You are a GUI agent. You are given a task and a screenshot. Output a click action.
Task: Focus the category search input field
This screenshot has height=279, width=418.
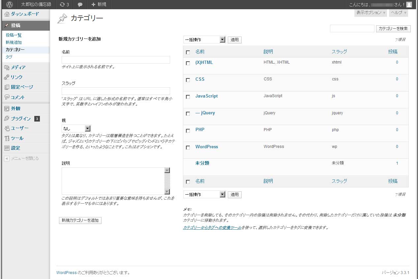click(352, 29)
